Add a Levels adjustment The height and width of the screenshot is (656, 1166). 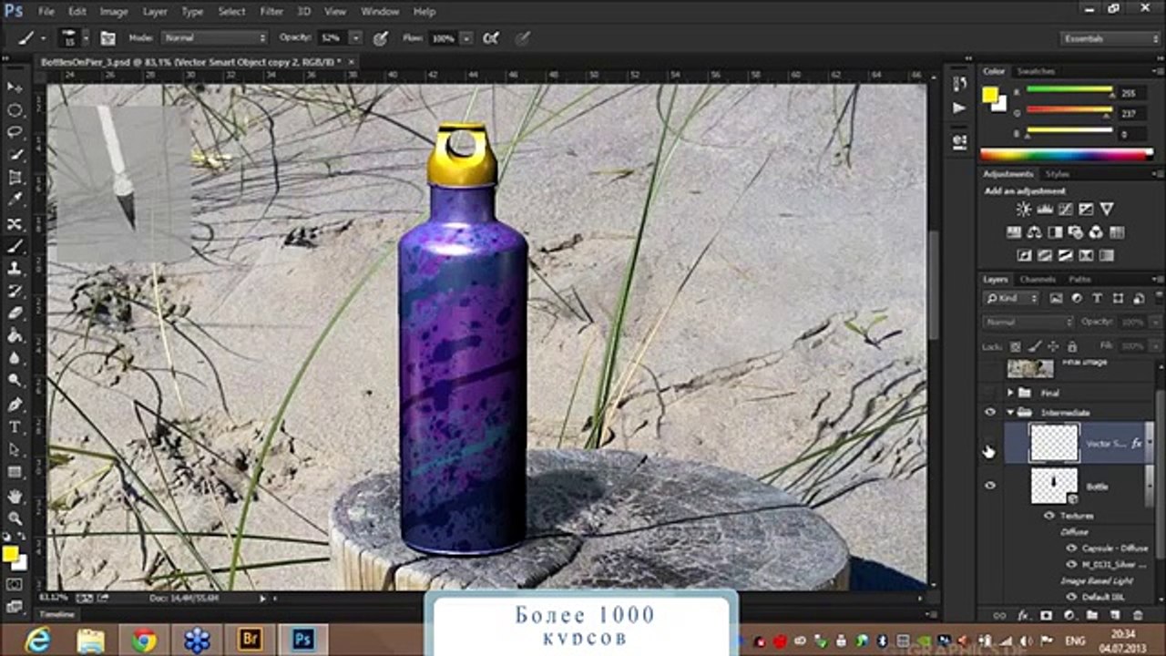pyautogui.click(x=1044, y=210)
